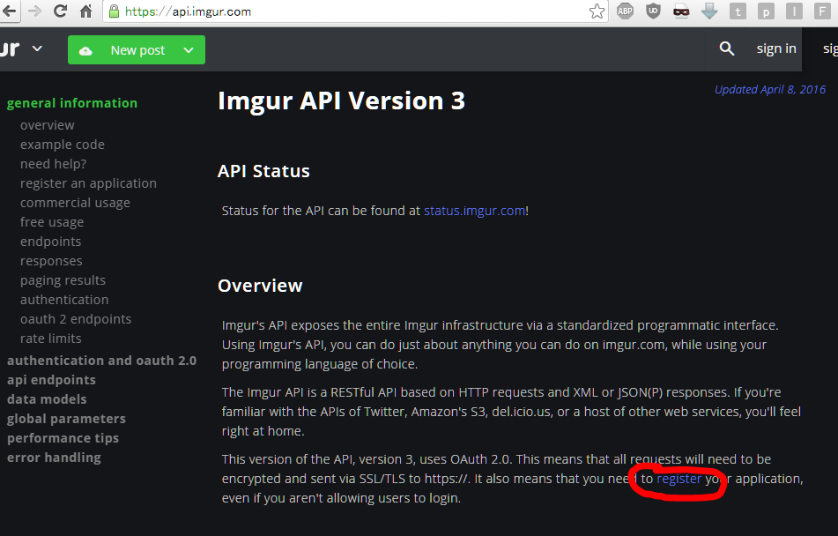Image resolution: width=838 pixels, height=536 pixels.
Task: Click the masked face extension icon
Action: (x=681, y=11)
